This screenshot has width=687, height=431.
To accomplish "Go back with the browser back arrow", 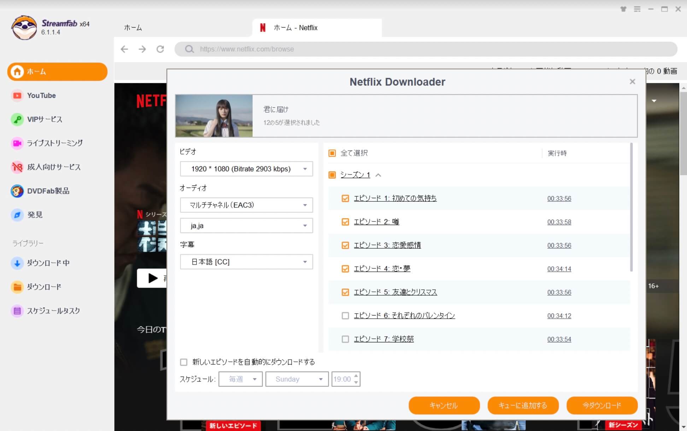I will click(x=124, y=49).
